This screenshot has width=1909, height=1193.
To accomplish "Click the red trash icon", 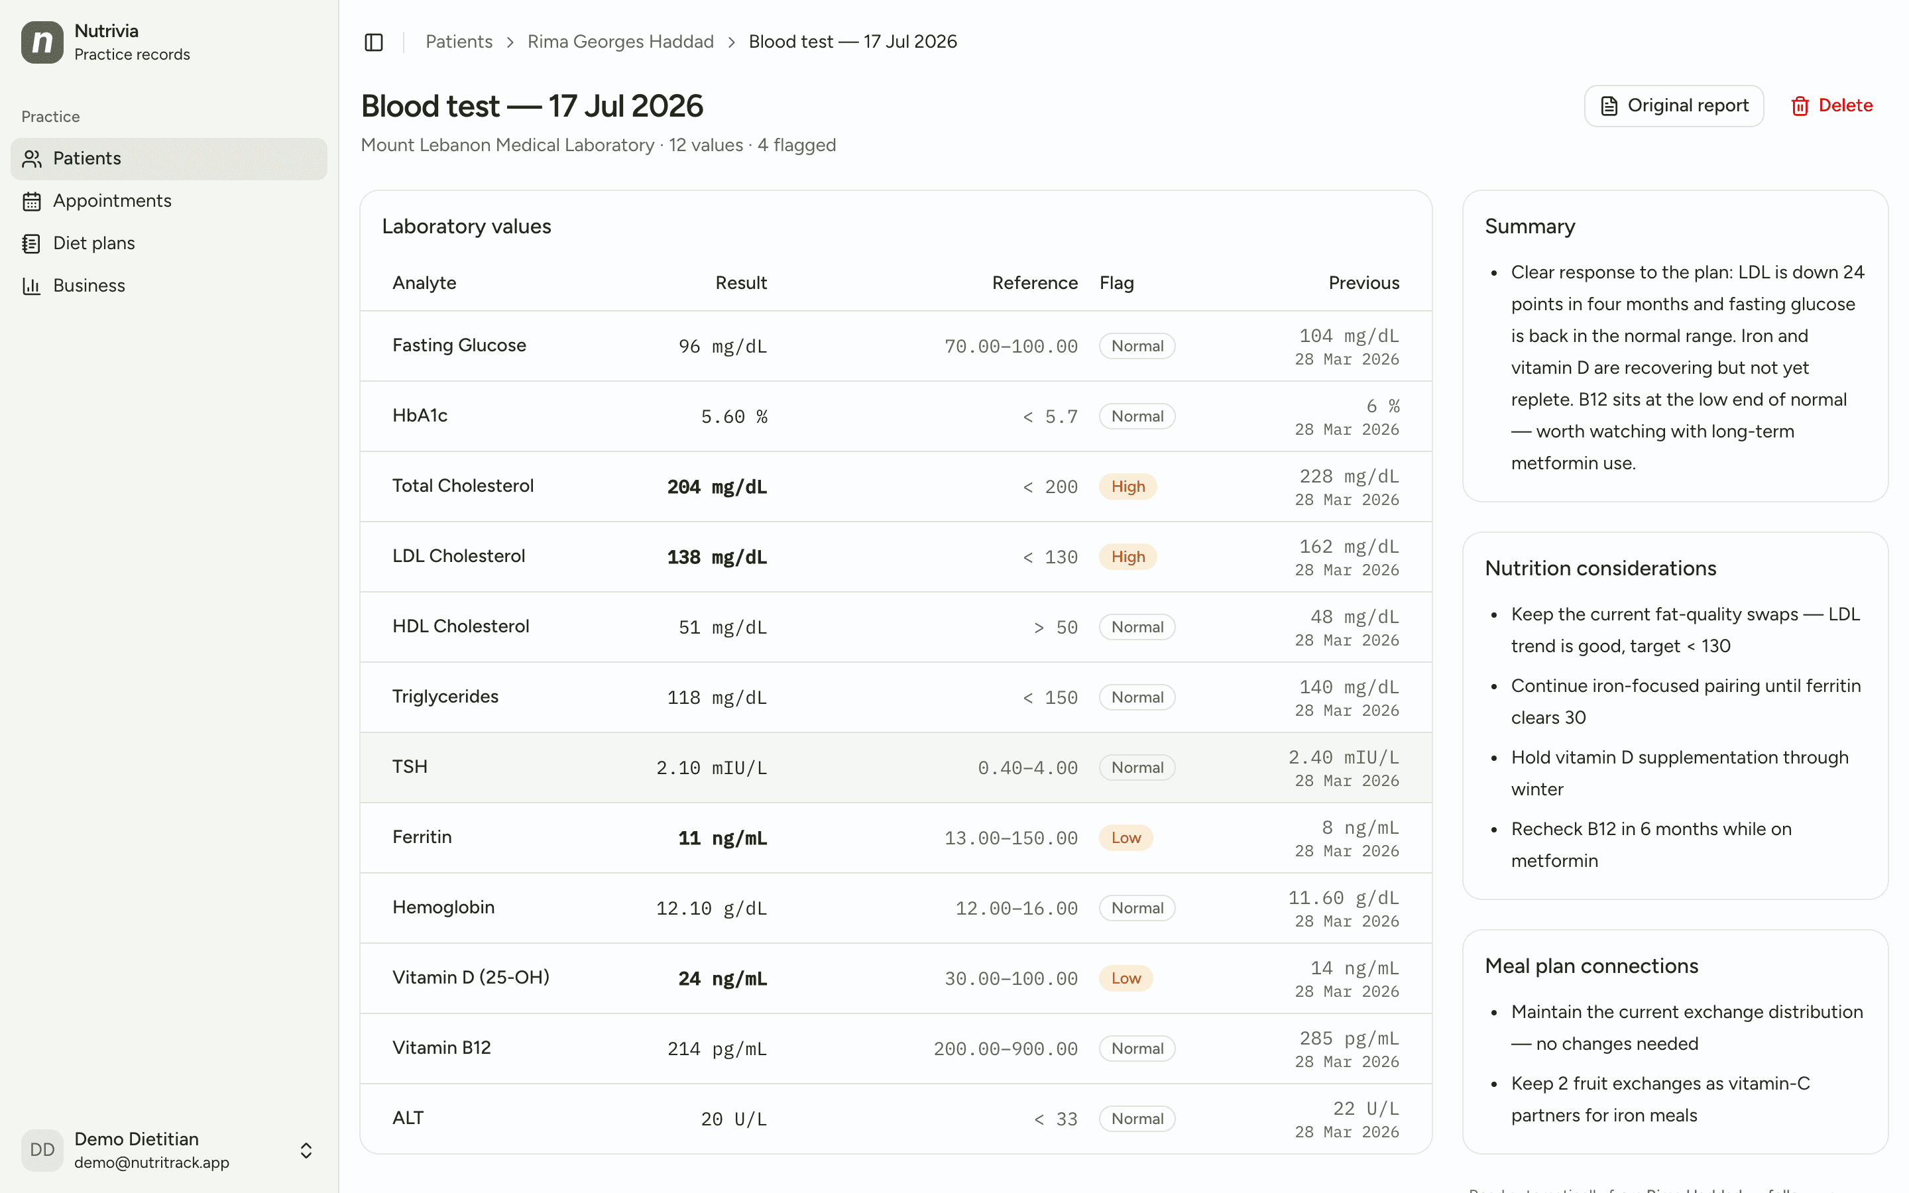I will [1800, 106].
